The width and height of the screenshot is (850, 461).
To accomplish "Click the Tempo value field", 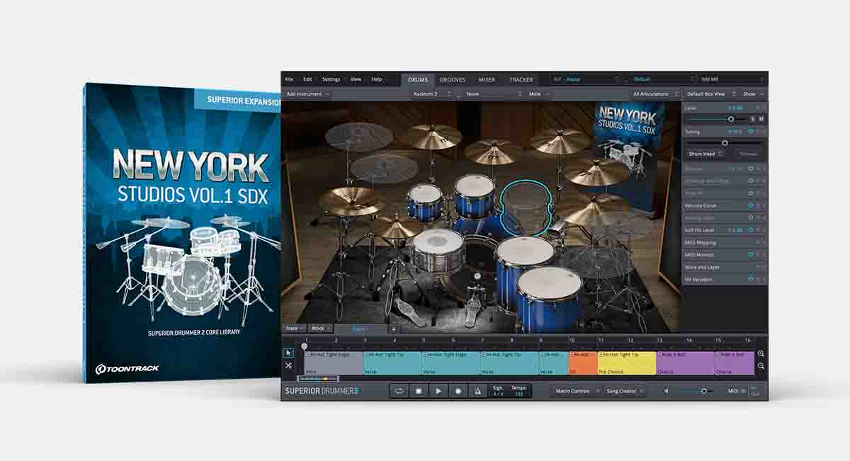I will click(x=519, y=391).
